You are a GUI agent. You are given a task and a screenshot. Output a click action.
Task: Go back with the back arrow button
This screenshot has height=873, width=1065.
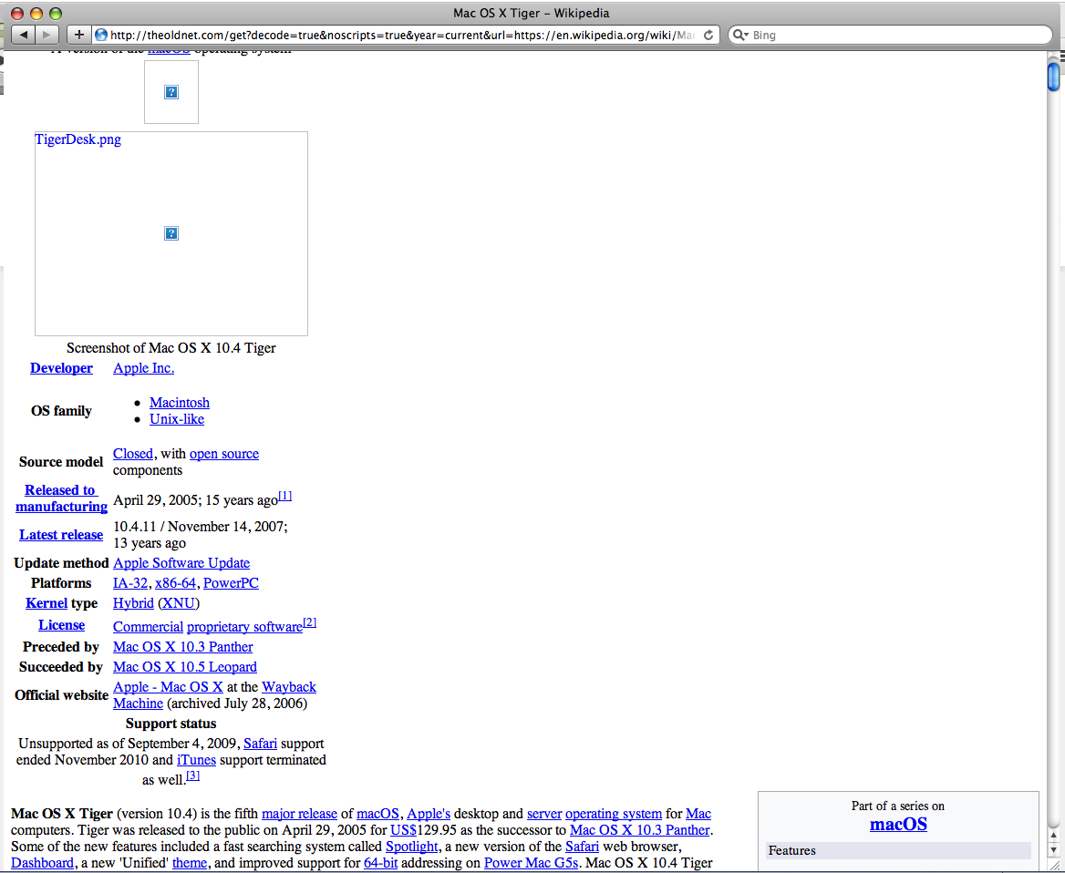23,35
